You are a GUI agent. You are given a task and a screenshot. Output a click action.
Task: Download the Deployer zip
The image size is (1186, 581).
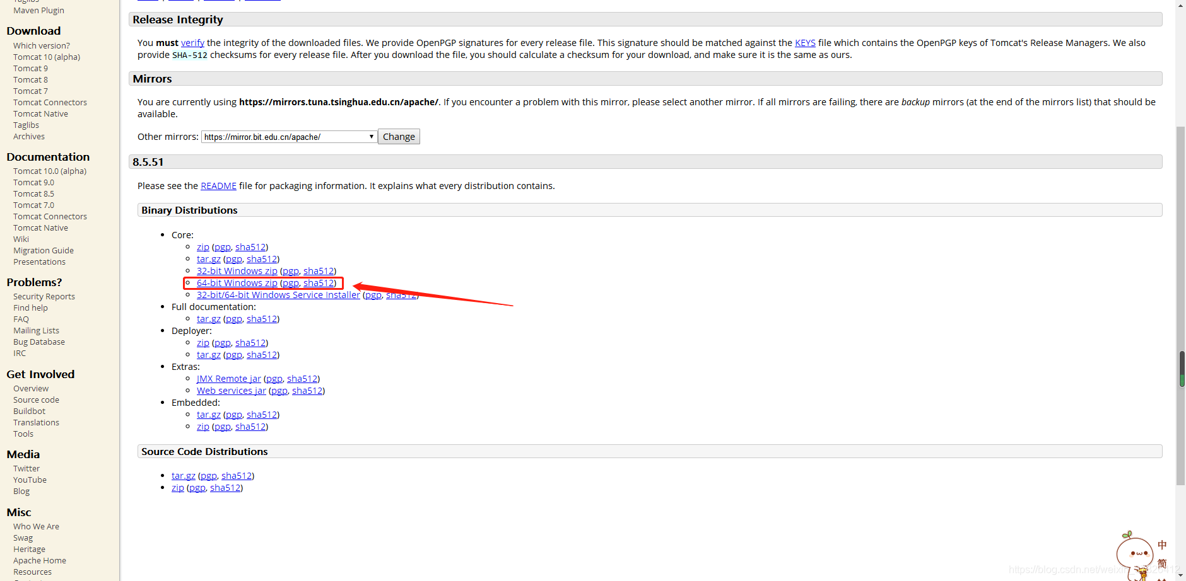[x=203, y=343]
